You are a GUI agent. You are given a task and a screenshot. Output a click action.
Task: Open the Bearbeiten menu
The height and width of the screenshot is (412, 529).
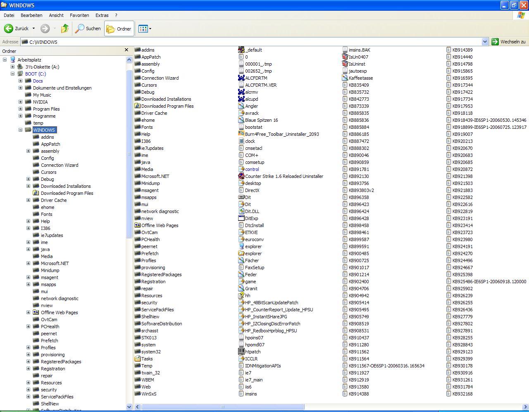pos(31,15)
